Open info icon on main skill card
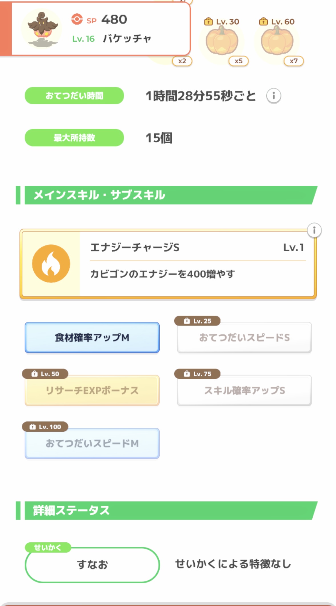The width and height of the screenshot is (336, 606). (x=314, y=230)
